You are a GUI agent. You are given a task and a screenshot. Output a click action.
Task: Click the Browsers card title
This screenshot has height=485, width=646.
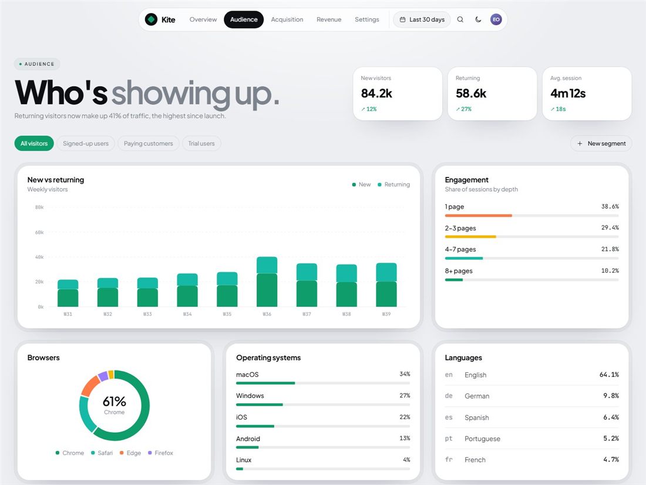pos(43,357)
